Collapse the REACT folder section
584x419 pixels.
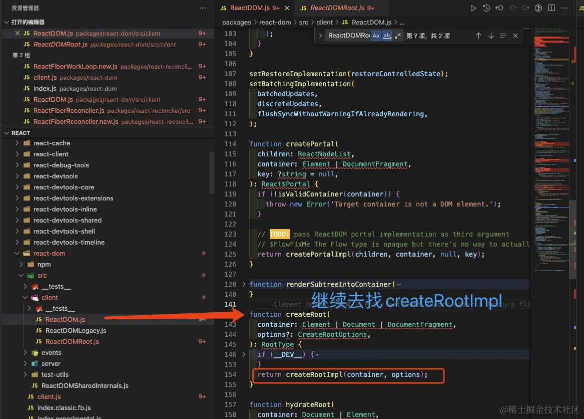point(7,133)
